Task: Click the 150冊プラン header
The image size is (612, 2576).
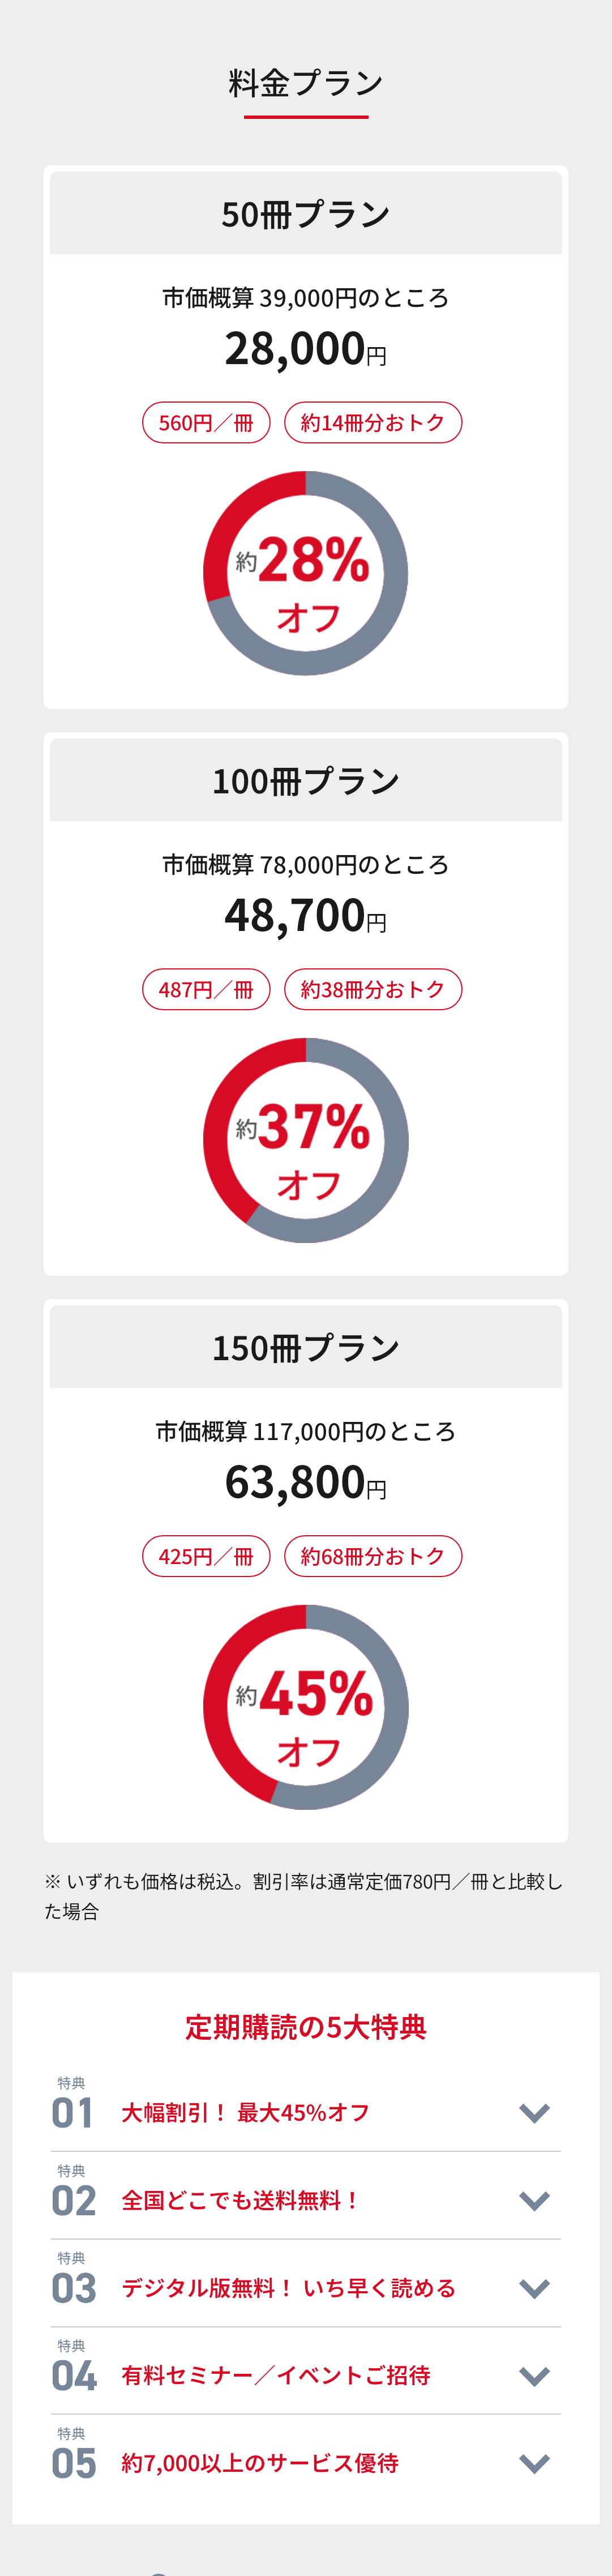Action: (x=306, y=1347)
